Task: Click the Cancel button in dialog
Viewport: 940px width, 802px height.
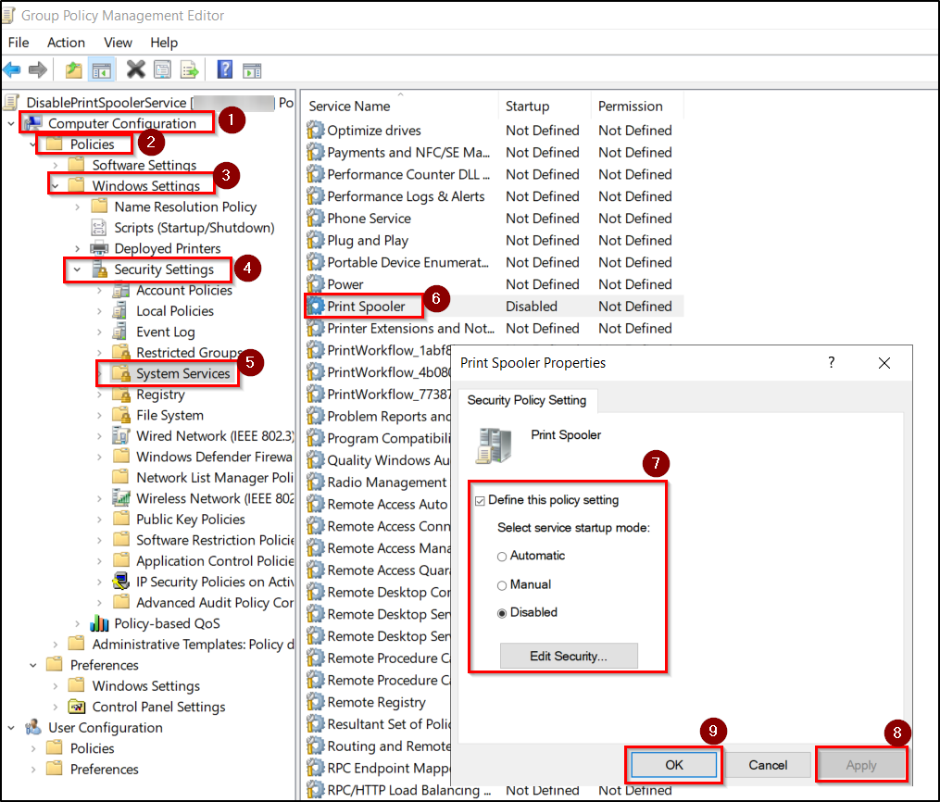Action: coord(768,765)
